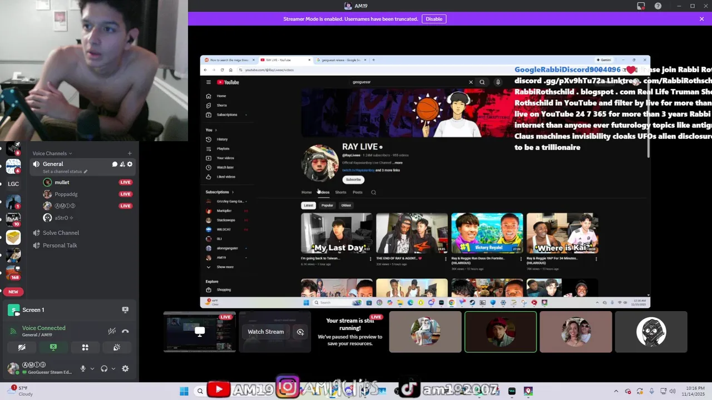Dismiss the Streamer Mode banner
This screenshot has height=400, width=712.
(x=701, y=19)
